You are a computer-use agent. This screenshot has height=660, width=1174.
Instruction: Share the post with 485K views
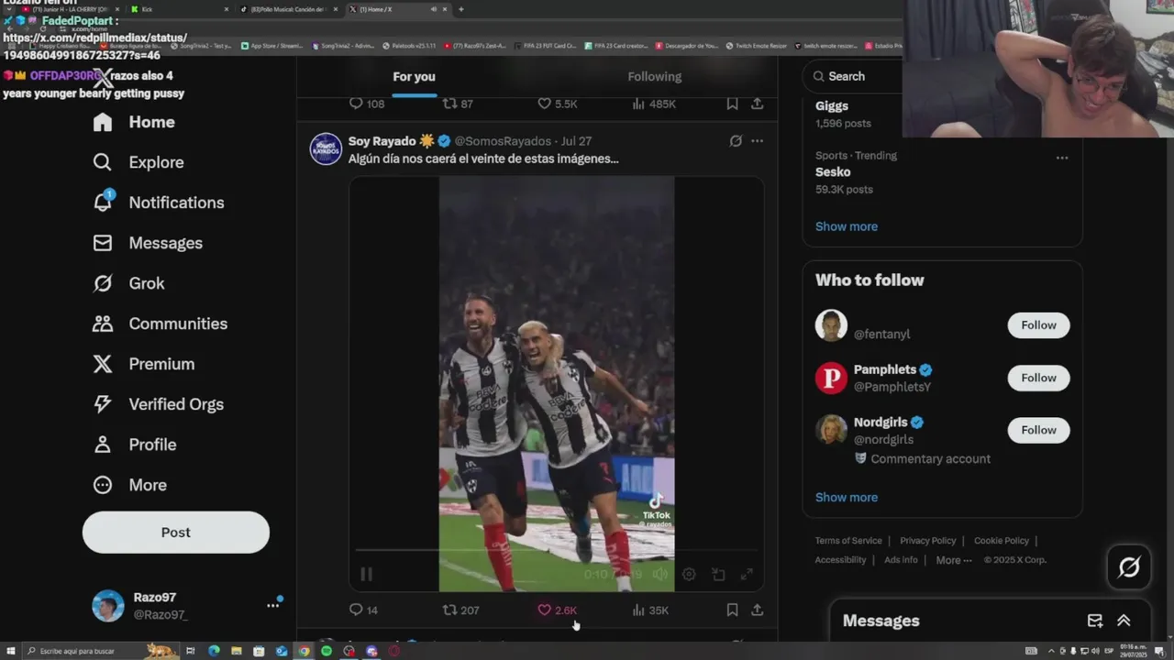[x=757, y=104]
